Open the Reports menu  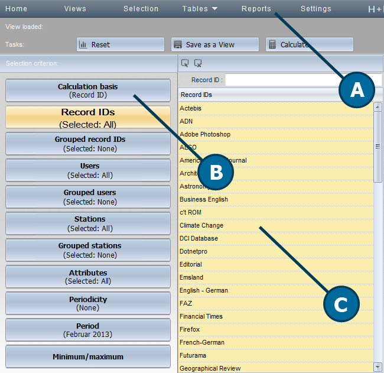point(256,9)
